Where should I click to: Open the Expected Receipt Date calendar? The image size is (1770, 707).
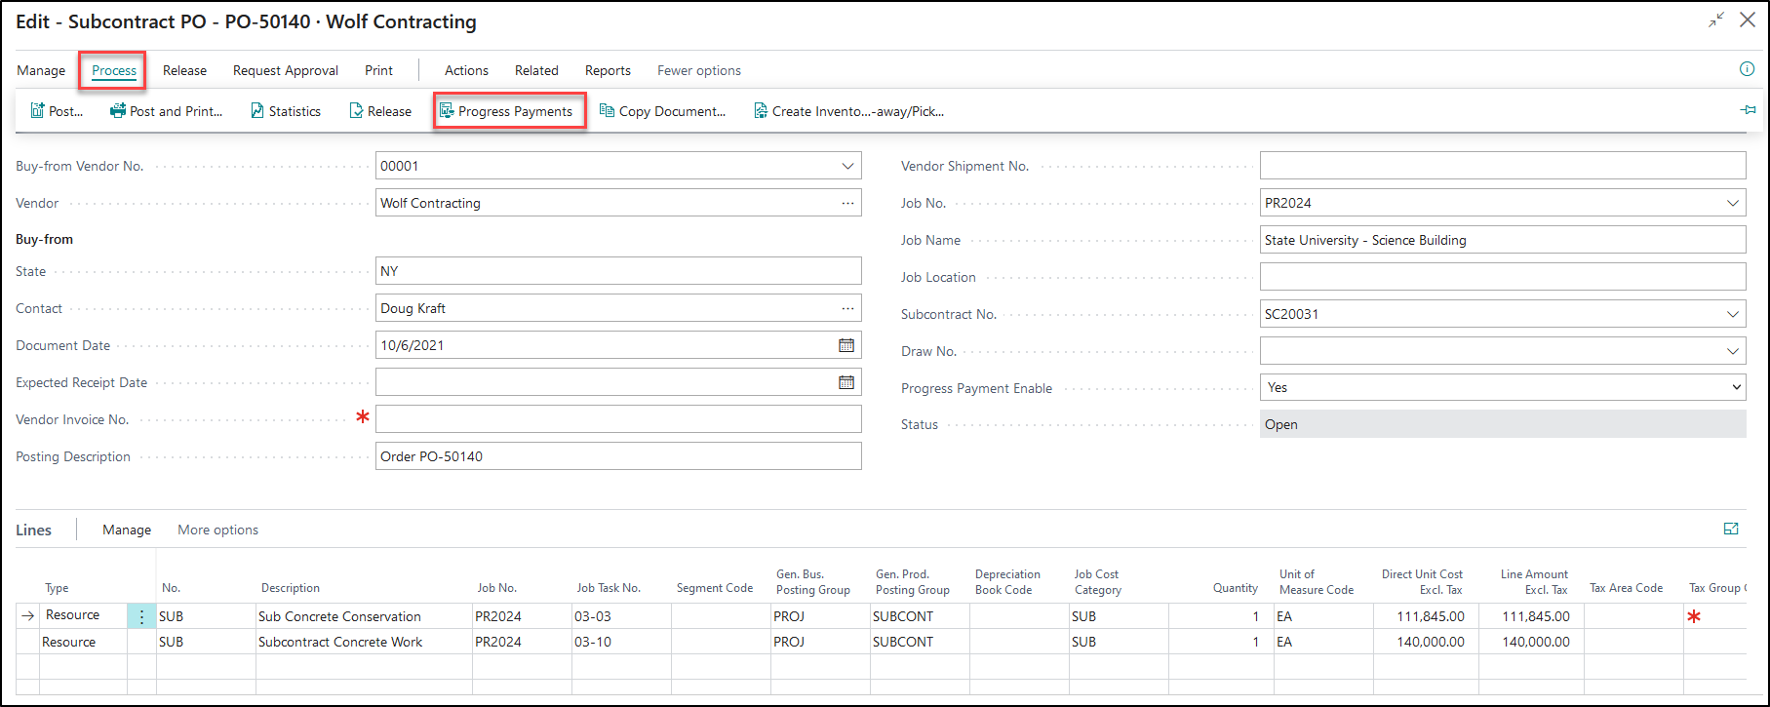846,382
